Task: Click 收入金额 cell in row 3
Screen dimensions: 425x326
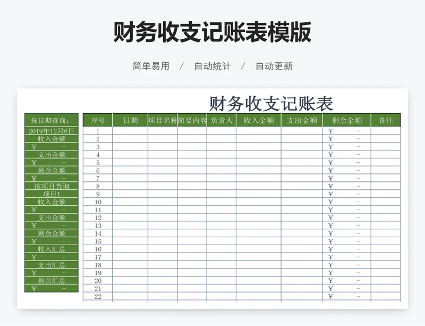Action: (x=259, y=147)
